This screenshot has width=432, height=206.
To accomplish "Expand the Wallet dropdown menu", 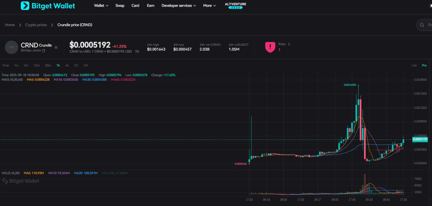I will coord(101,6).
